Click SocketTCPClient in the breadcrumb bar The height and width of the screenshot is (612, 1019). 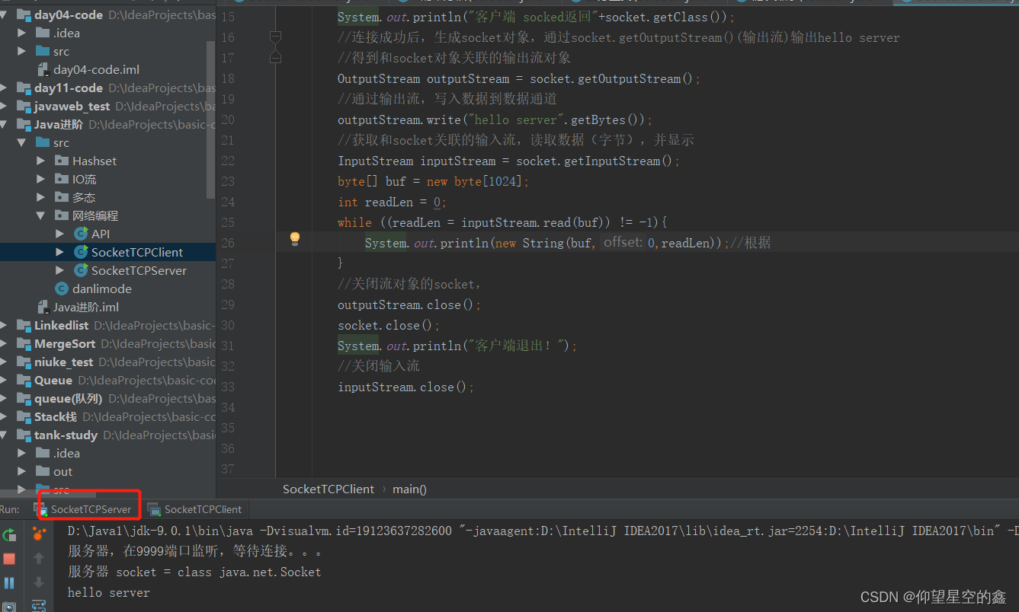point(328,489)
